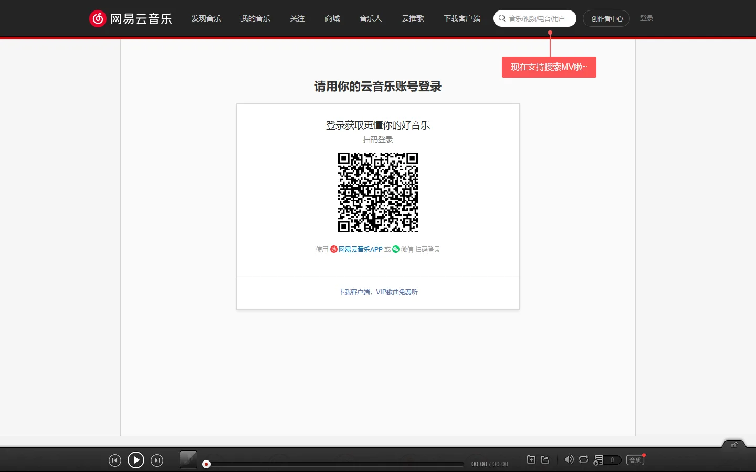
Task: Click the share icon in player
Action: (545, 459)
